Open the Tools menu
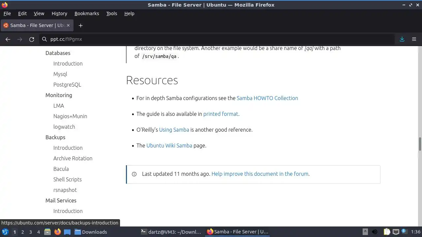 pos(111,13)
